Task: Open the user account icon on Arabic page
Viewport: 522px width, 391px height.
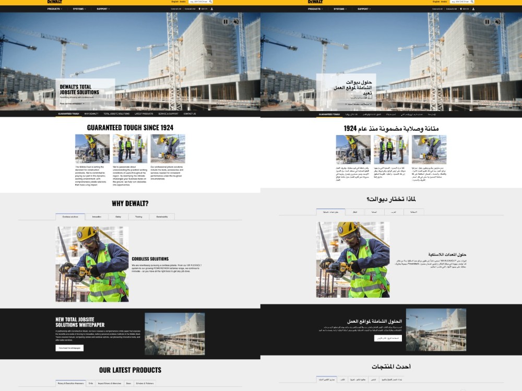Action: (x=473, y=9)
